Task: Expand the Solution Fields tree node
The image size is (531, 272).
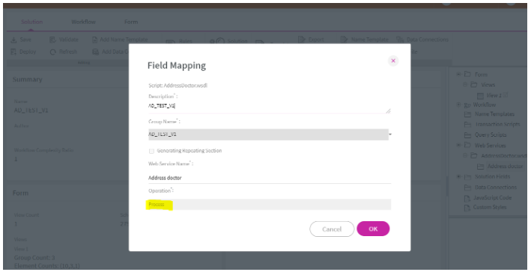Action: [458, 176]
